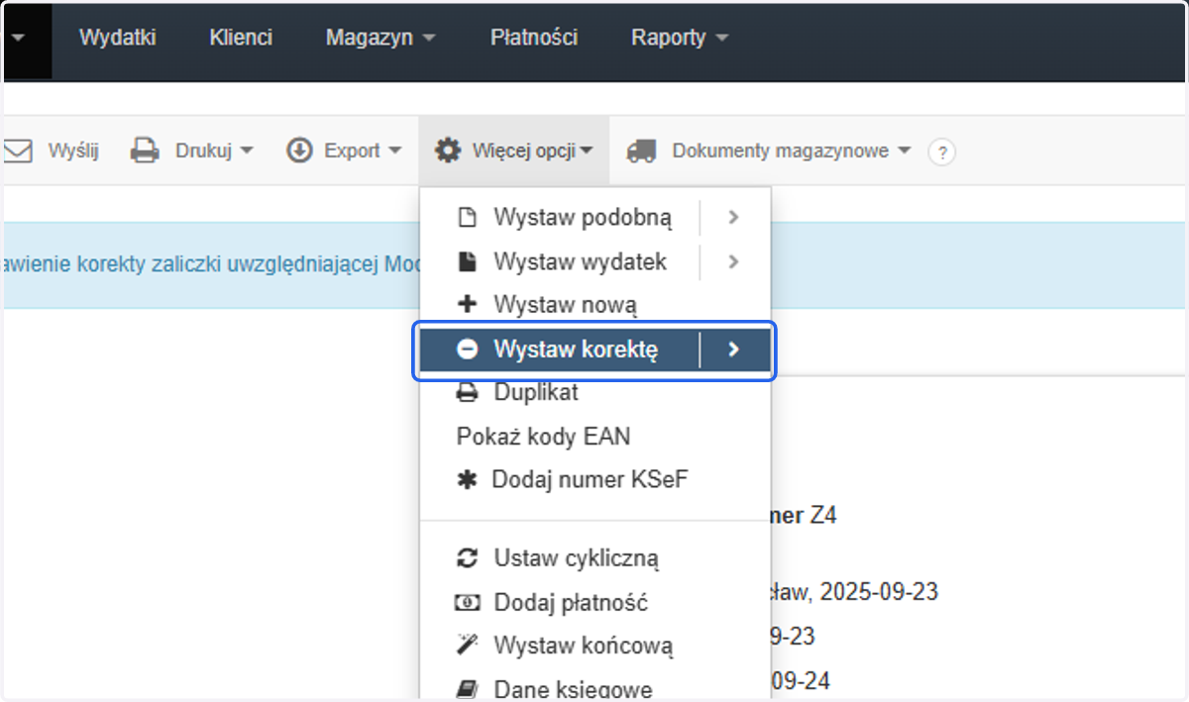Choose Wystaw korektę in the menu
This screenshot has height=702, width=1189.
point(576,350)
